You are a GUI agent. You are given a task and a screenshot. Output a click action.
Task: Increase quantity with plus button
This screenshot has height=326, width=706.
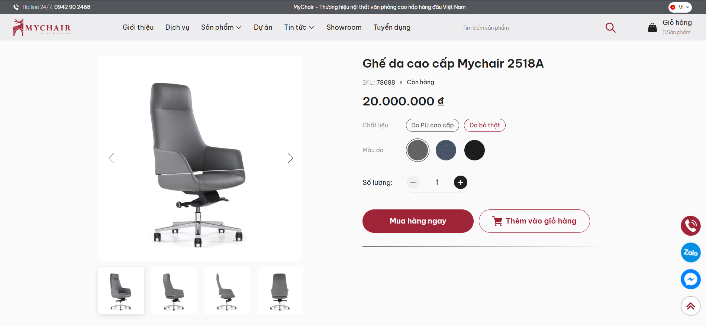pos(460,182)
